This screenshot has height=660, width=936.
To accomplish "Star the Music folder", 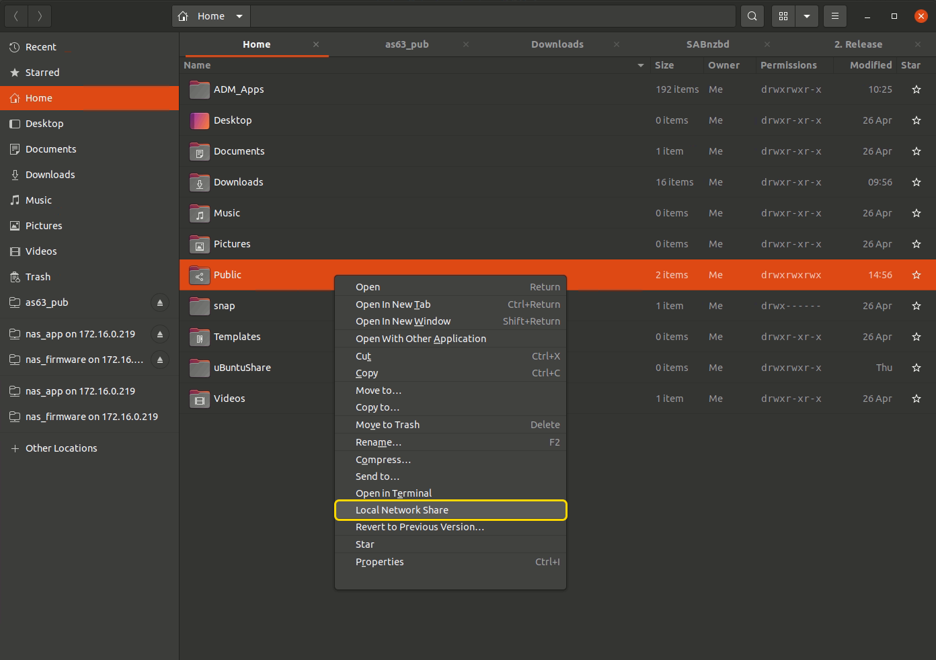I will click(916, 213).
